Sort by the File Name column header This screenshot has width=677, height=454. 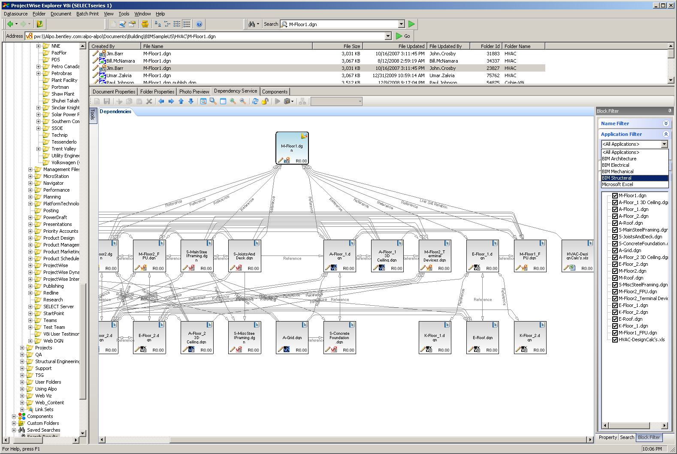227,46
